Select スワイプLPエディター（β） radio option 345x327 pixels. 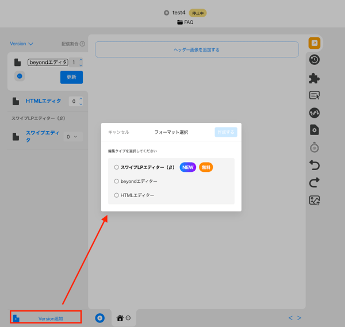tap(116, 167)
